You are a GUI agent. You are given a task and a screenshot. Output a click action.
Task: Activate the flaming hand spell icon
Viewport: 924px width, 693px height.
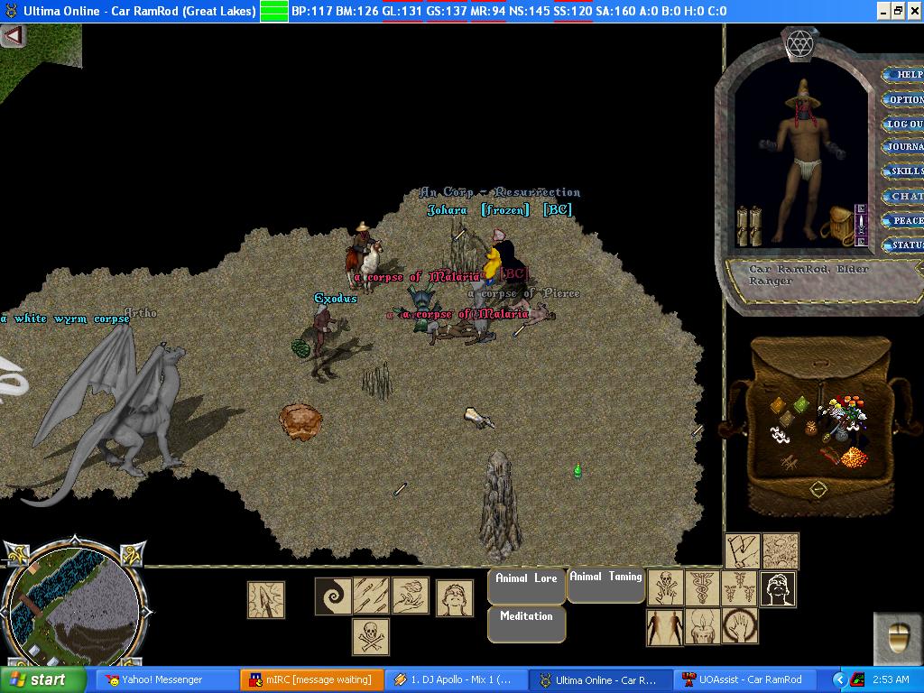(411, 596)
